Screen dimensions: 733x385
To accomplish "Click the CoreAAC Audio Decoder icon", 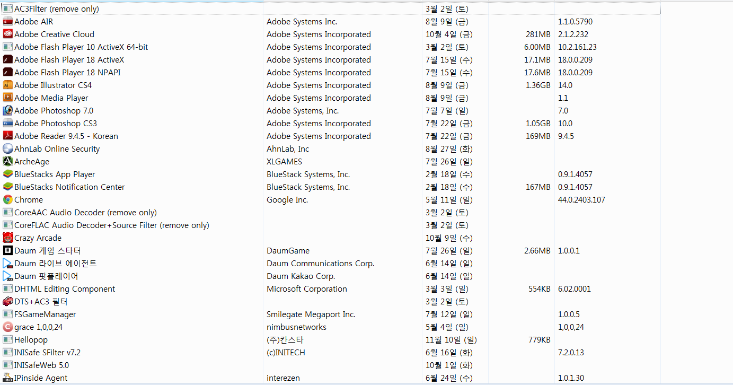I will 7,213.
